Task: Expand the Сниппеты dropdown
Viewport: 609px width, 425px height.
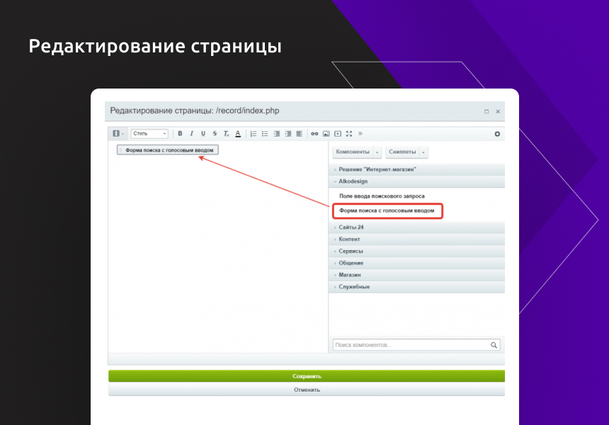Action: 423,152
